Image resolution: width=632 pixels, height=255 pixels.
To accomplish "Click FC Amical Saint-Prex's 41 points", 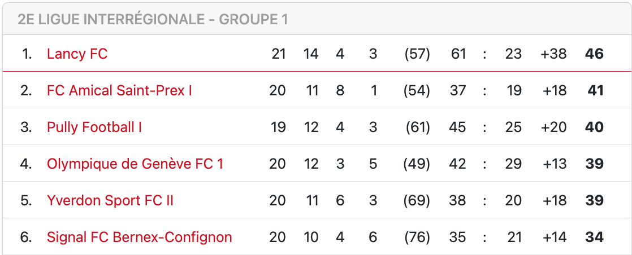I will 595,91.
